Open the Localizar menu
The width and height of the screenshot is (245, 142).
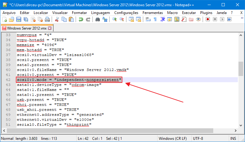pos(41,13)
